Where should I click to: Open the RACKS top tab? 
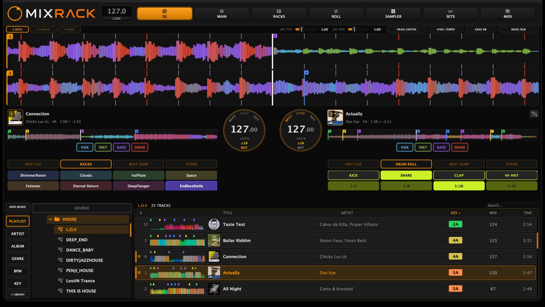279,14
